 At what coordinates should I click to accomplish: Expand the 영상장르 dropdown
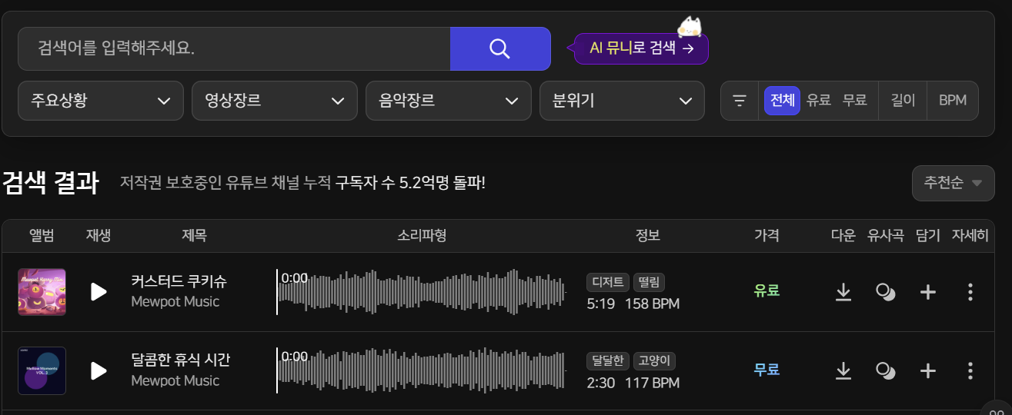[275, 101]
